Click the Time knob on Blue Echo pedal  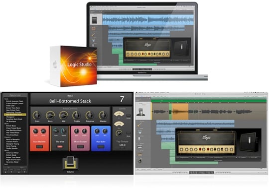[97, 131]
